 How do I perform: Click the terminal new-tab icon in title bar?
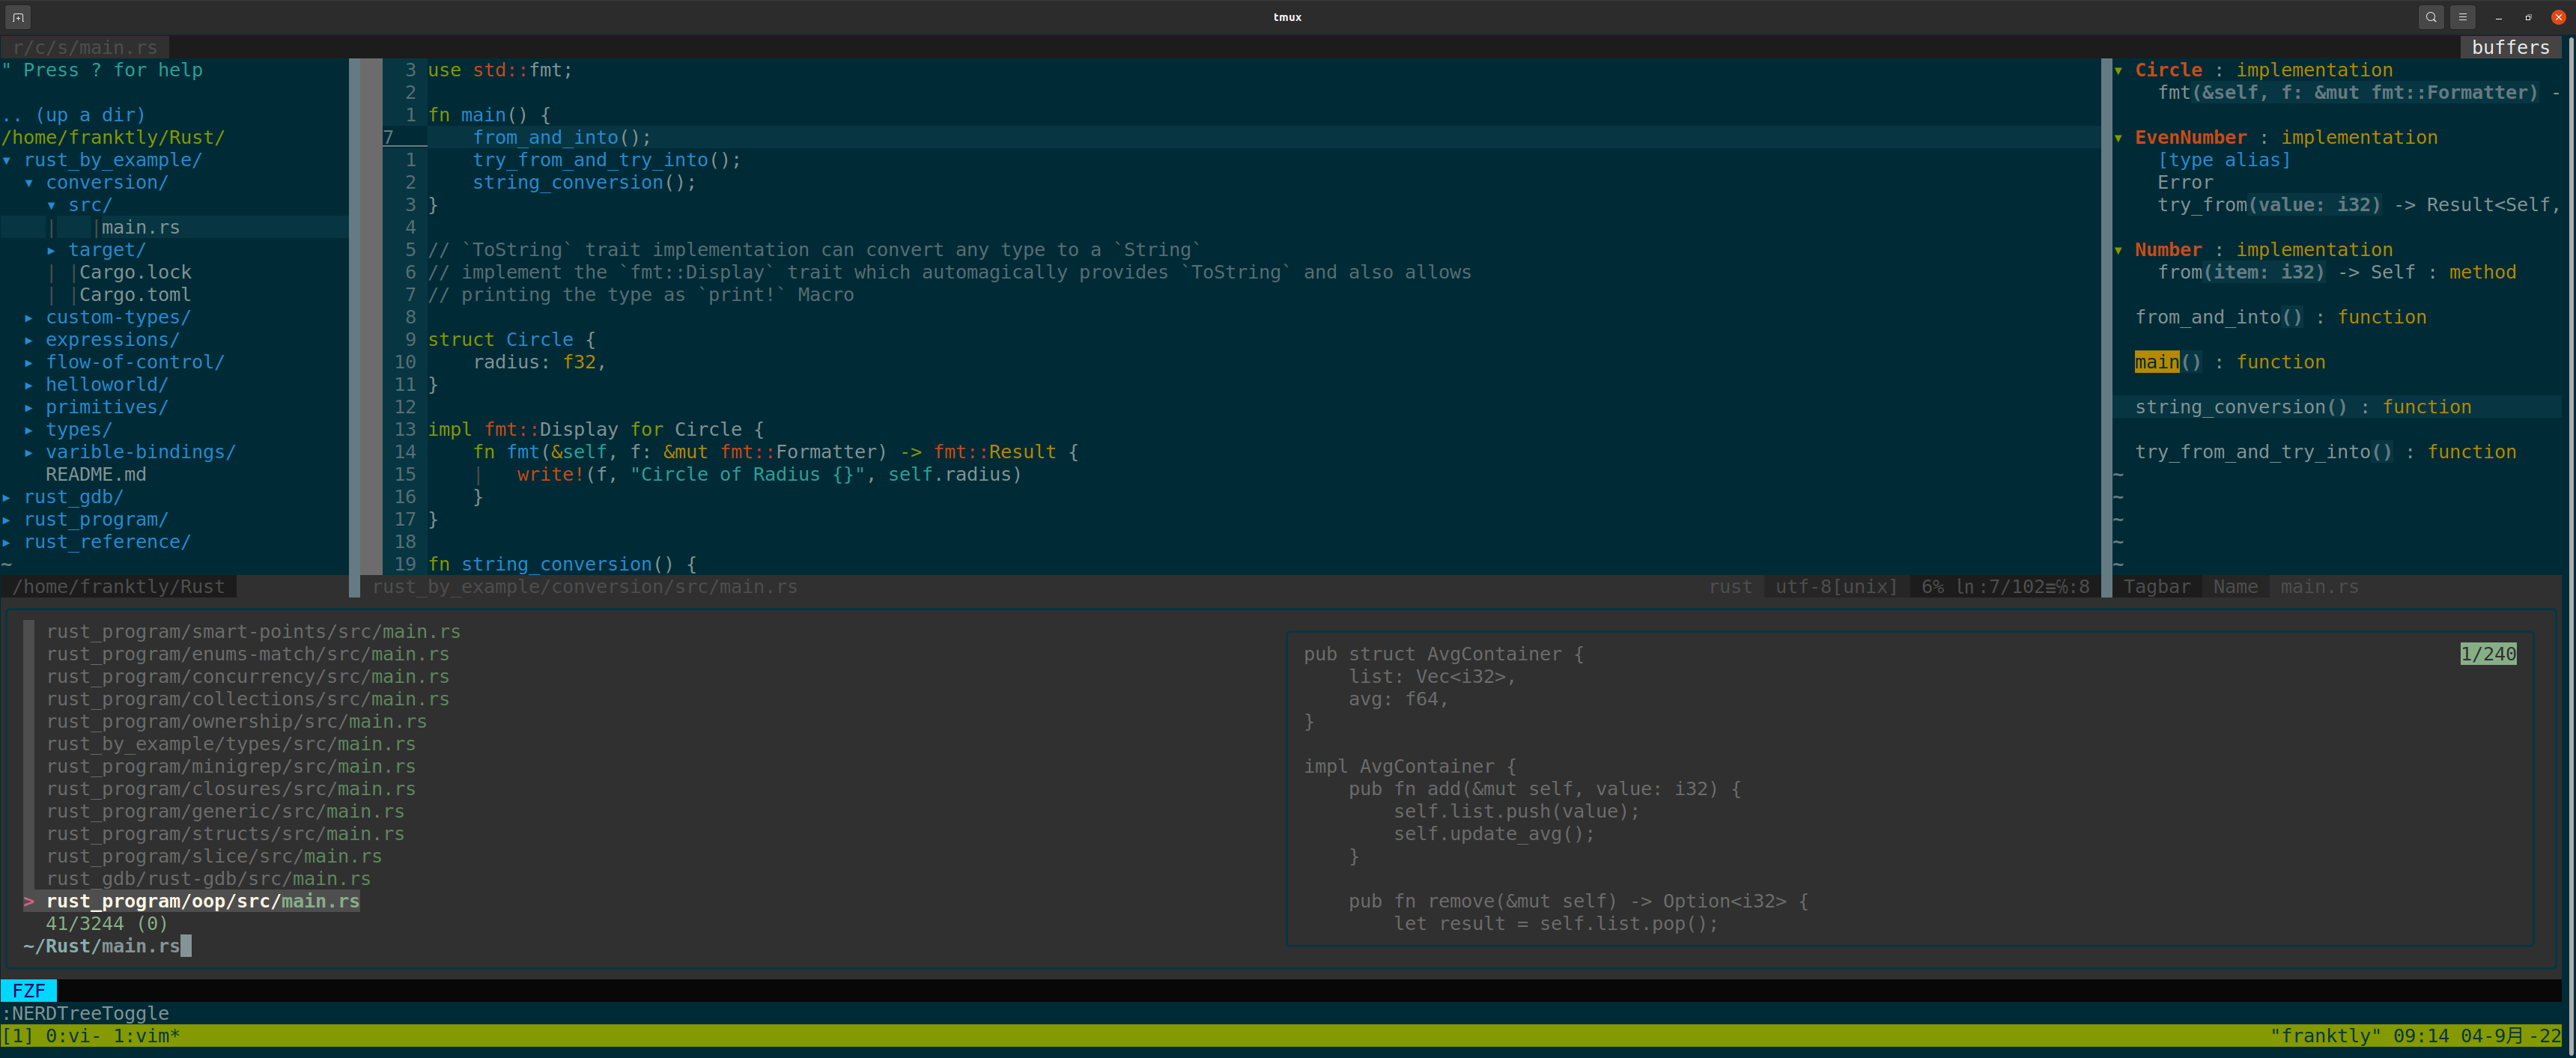[x=18, y=17]
